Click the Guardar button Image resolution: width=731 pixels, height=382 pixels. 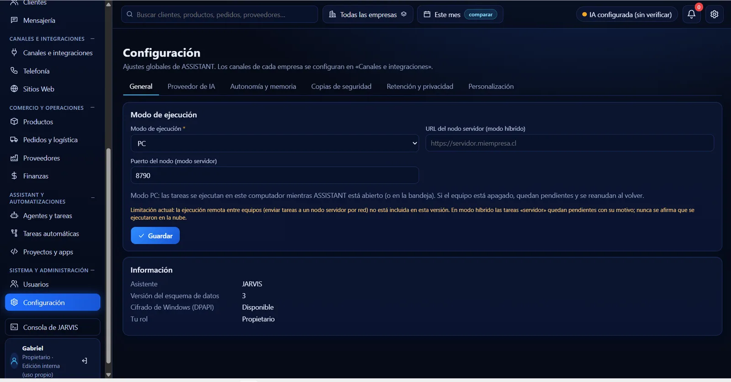[x=155, y=236]
